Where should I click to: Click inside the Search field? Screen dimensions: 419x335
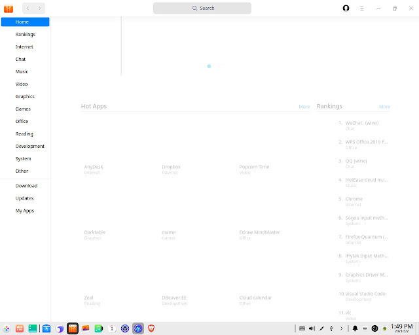pyautogui.click(x=202, y=9)
